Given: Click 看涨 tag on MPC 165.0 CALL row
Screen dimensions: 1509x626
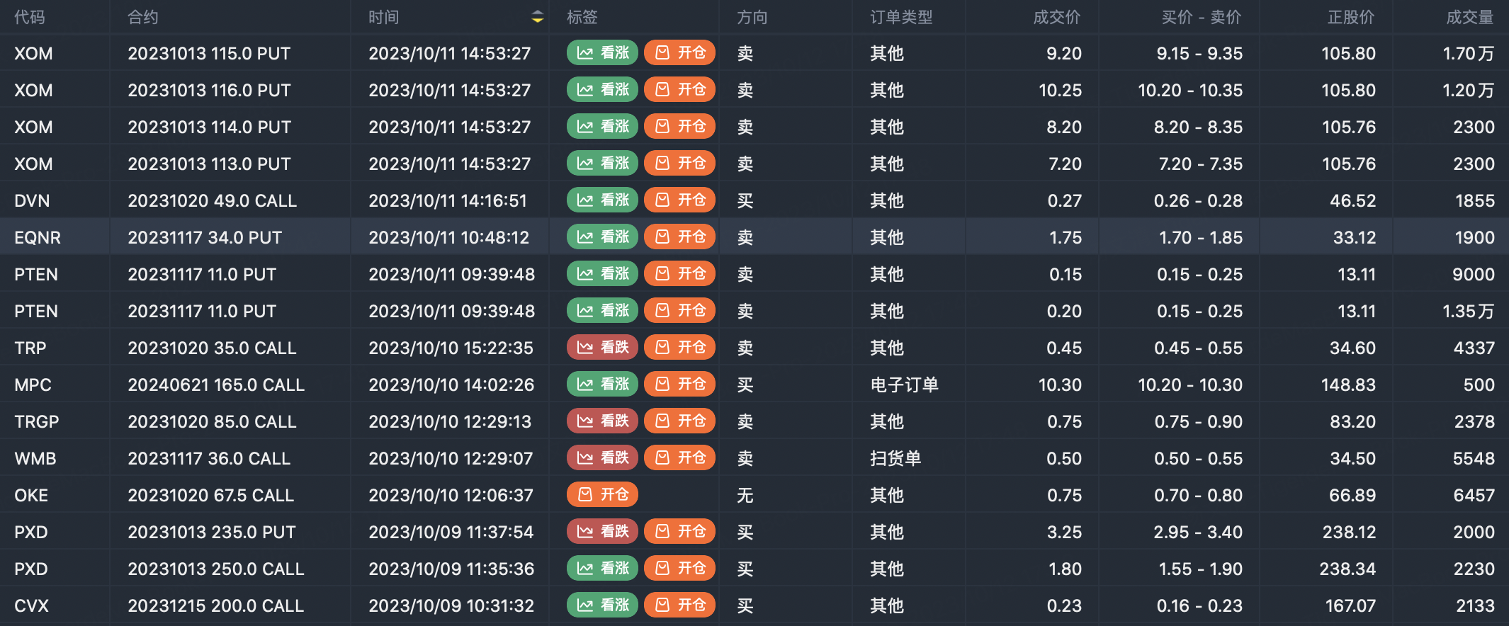Looking at the screenshot, I should (x=603, y=384).
